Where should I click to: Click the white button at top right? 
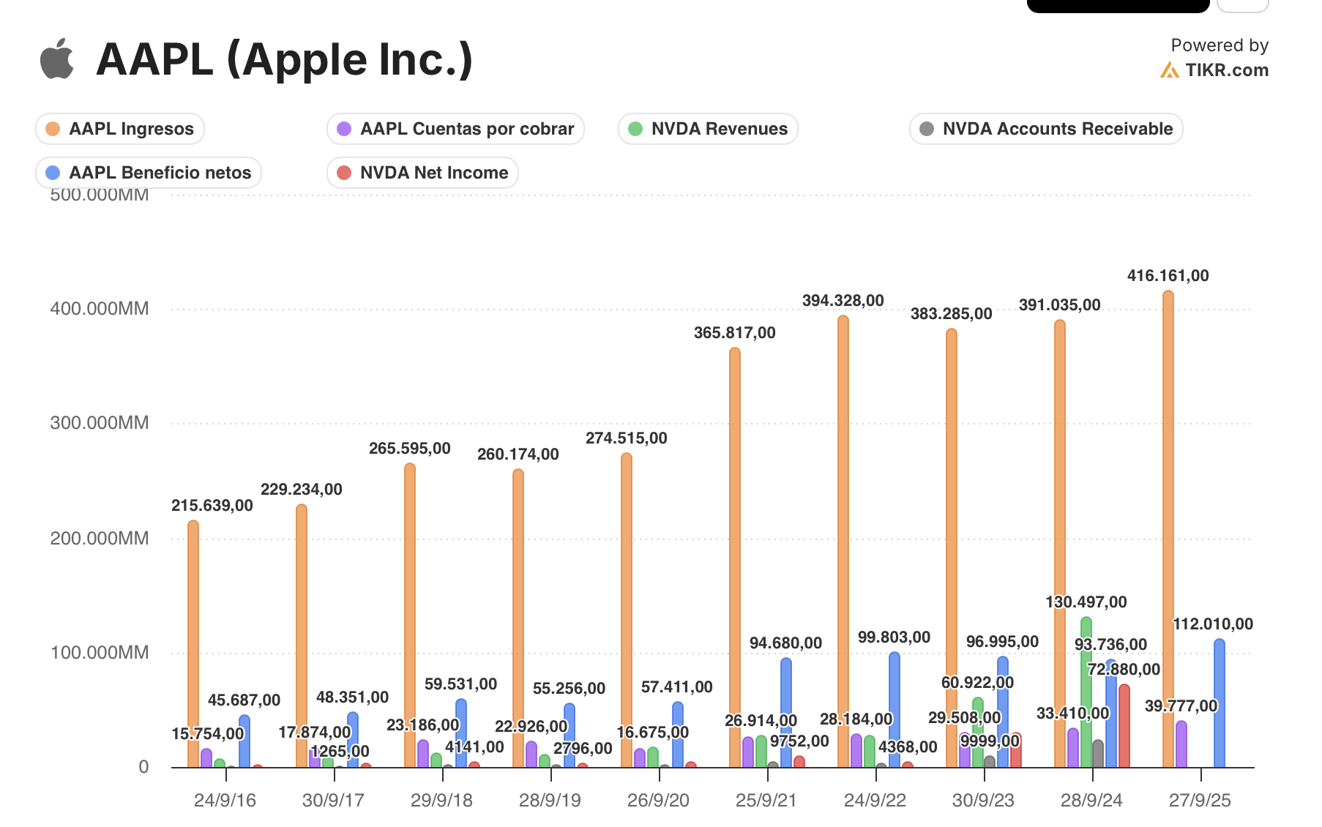tap(1242, 6)
